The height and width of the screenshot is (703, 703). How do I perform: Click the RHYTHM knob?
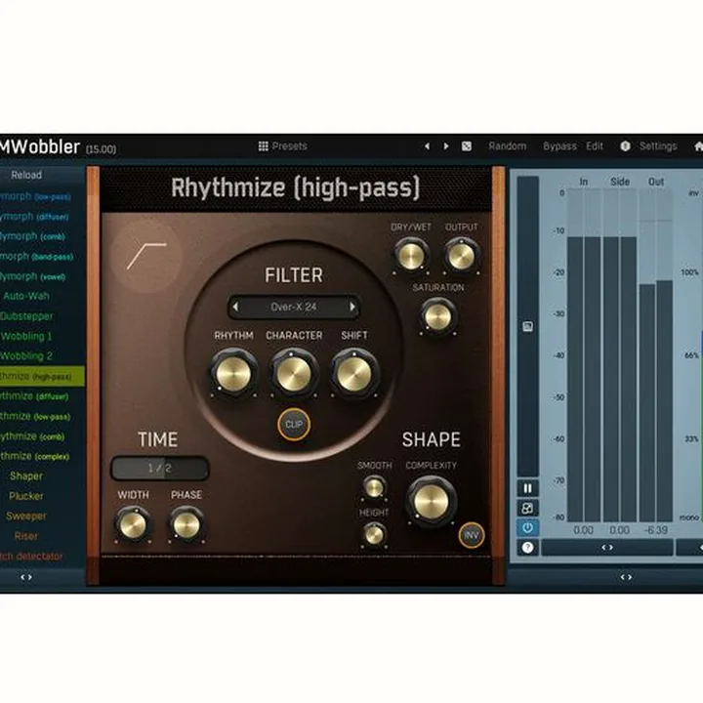point(233,374)
